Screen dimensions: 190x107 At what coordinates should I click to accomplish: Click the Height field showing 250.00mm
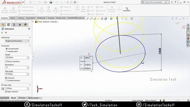coord(16,57)
